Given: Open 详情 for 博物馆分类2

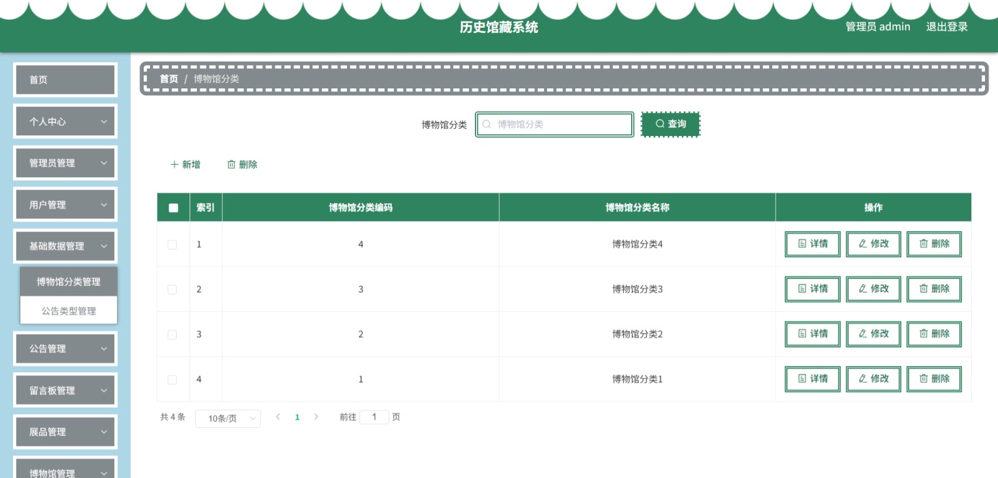Looking at the screenshot, I should pyautogui.click(x=812, y=334).
